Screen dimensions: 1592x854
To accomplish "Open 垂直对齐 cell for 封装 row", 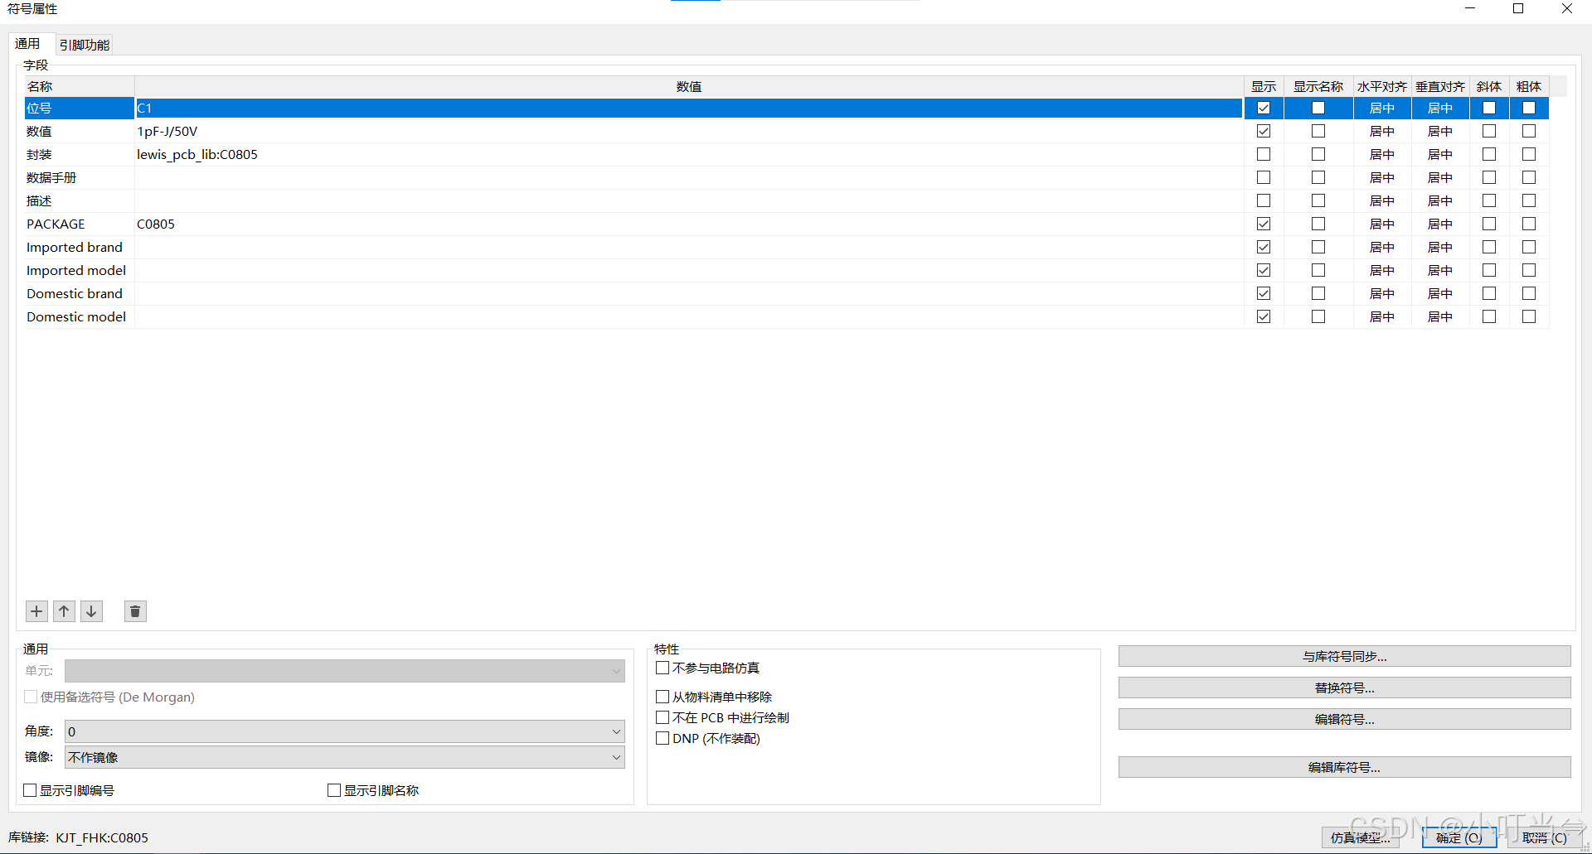I will [1440, 154].
